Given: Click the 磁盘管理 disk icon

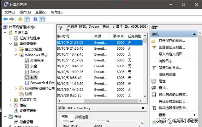Looking at the screenshot, I should point(16,122).
